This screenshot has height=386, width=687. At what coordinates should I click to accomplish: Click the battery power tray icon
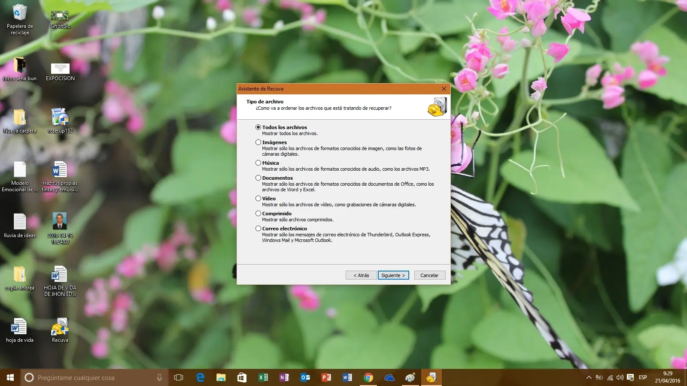599,377
